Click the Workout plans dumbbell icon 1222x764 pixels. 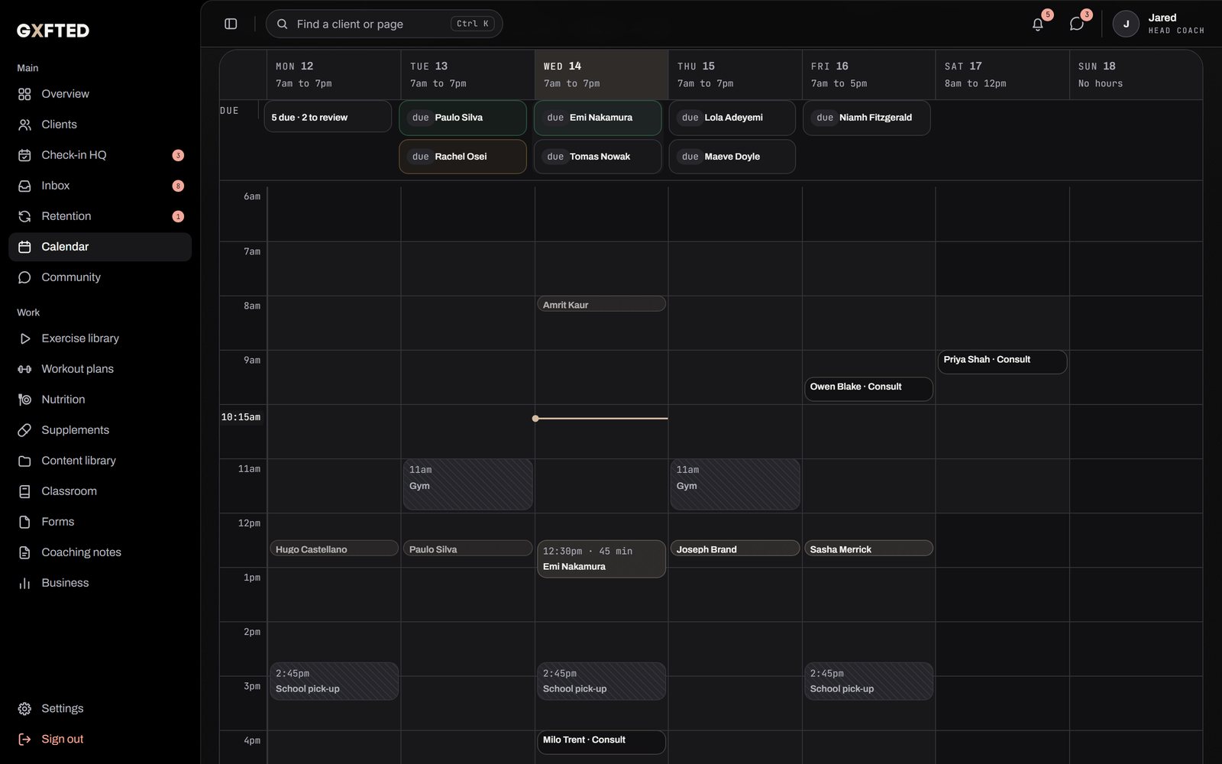[x=24, y=369]
